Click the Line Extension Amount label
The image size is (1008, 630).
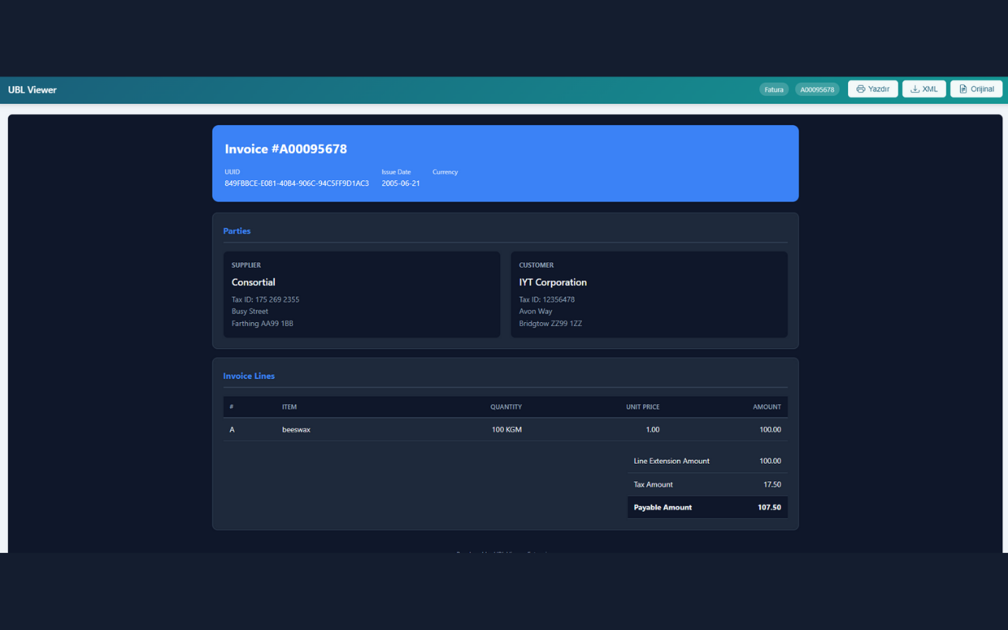672,461
